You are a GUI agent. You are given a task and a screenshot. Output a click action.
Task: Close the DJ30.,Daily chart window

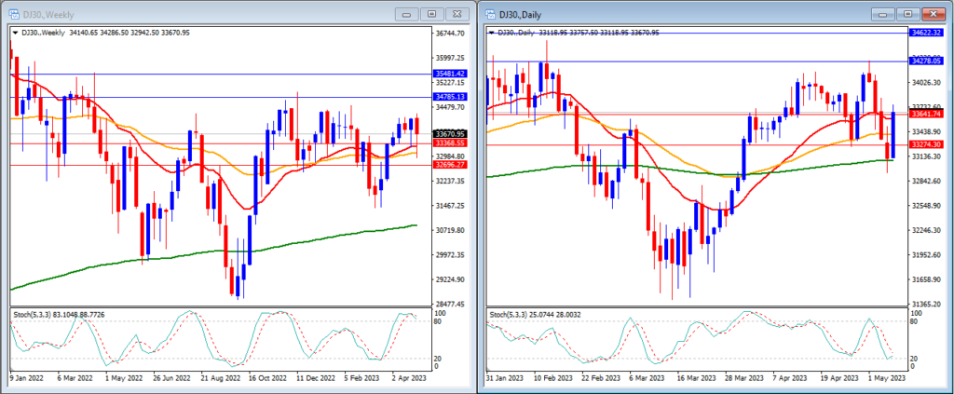(932, 13)
